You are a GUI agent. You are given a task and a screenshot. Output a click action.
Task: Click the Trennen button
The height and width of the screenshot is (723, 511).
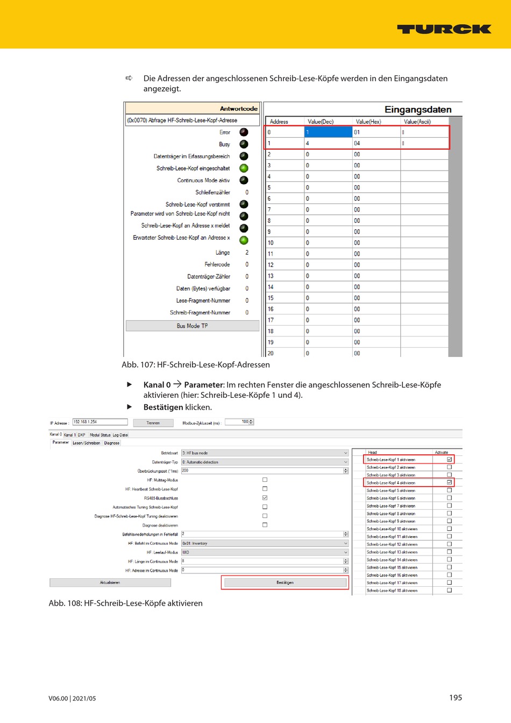[153, 423]
